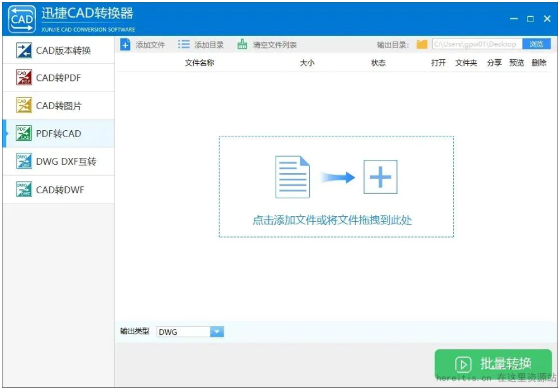Viewport: 560px width, 391px height.
Task: Click the DWG DXF互转 sidebar icon
Action: point(24,162)
